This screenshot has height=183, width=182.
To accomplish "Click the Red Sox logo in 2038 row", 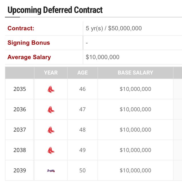I will [x=51, y=150].
